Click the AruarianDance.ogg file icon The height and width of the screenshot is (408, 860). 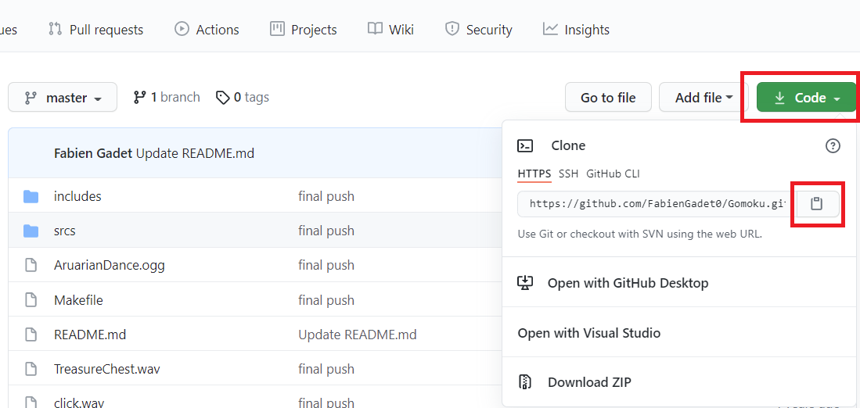[x=31, y=266]
